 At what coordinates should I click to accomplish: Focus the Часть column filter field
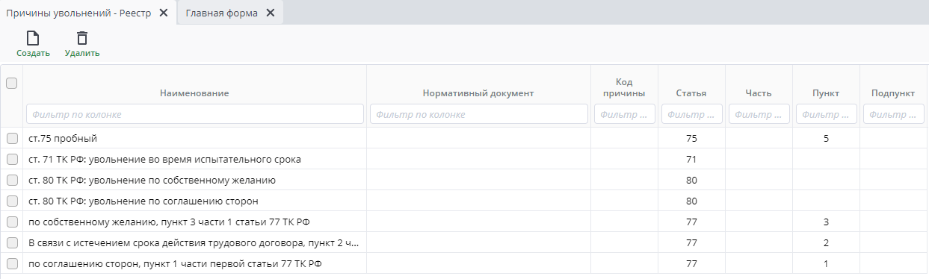coord(759,114)
